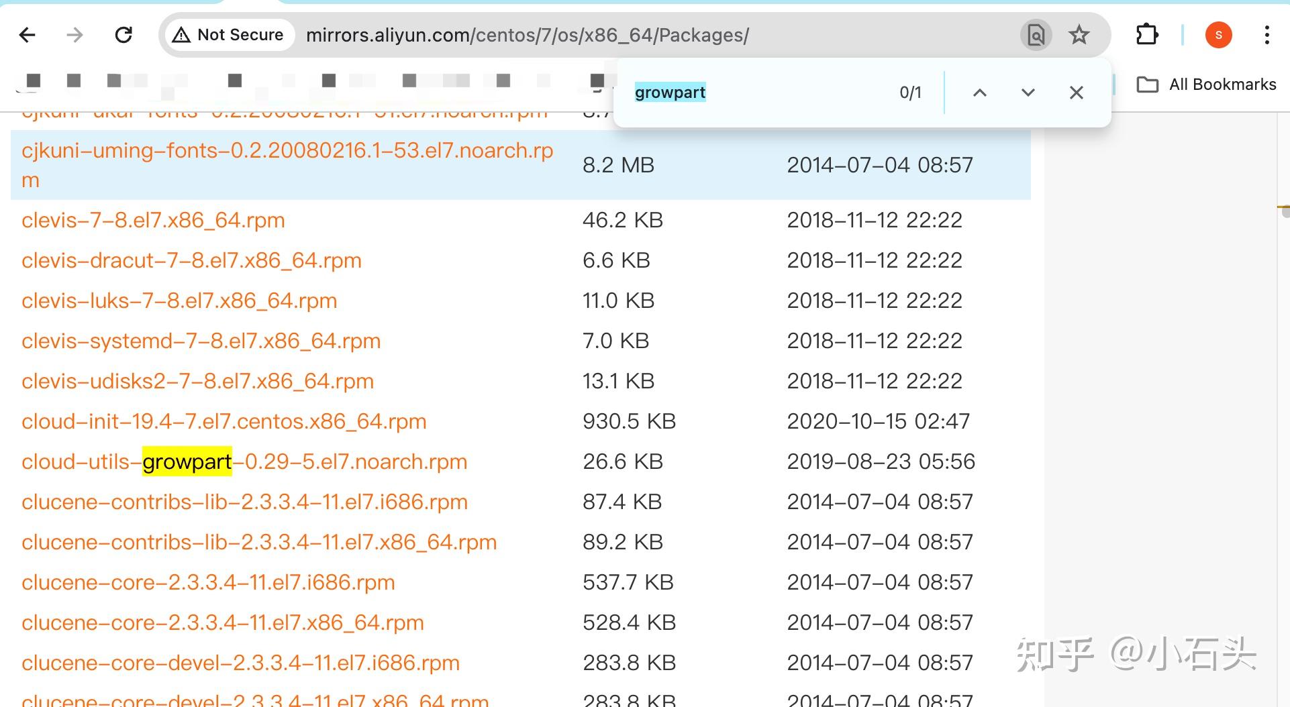Open clucene-core-devel i686 rpm link
The height and width of the screenshot is (707, 1290).
[240, 663]
